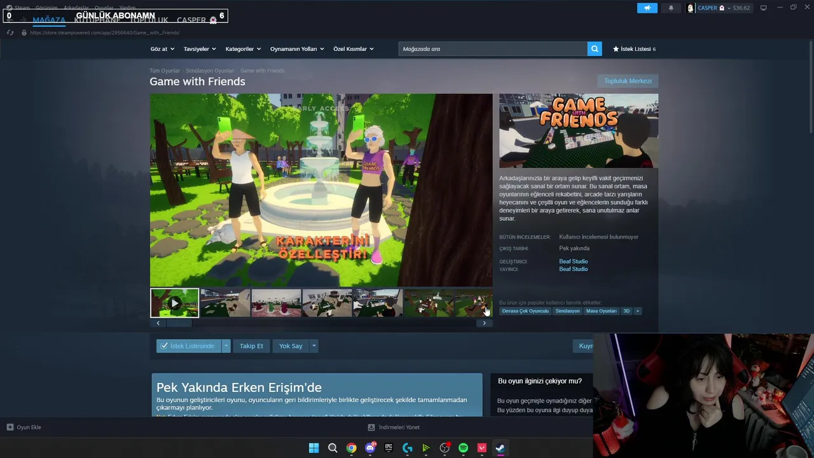Open the Görünüm menu

coord(46,8)
